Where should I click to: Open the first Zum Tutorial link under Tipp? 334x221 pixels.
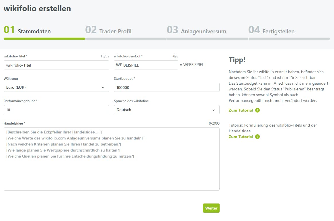(x=241, y=110)
